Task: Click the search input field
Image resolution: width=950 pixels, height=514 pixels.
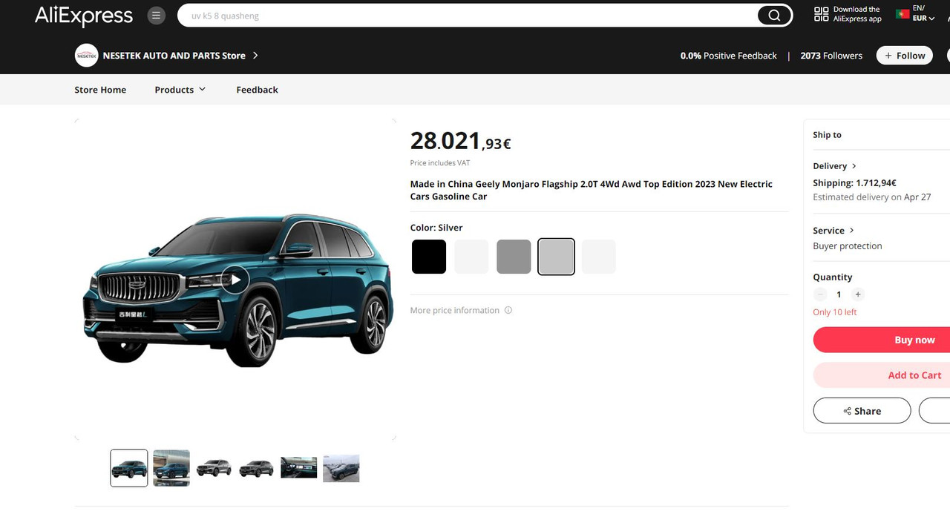Action: point(468,16)
